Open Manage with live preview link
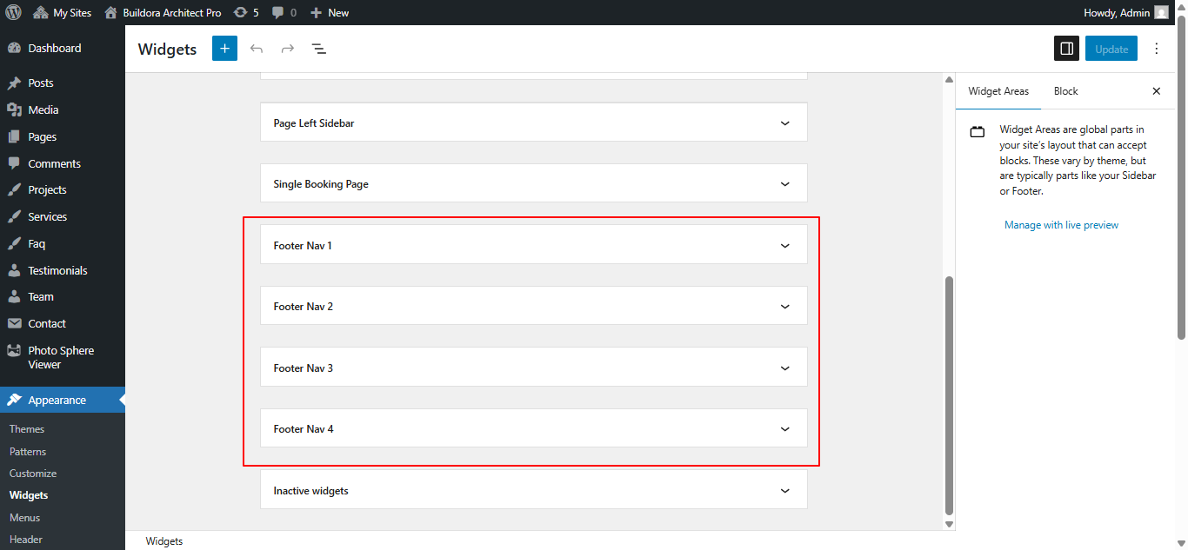Image resolution: width=1188 pixels, height=550 pixels. pyautogui.click(x=1061, y=224)
